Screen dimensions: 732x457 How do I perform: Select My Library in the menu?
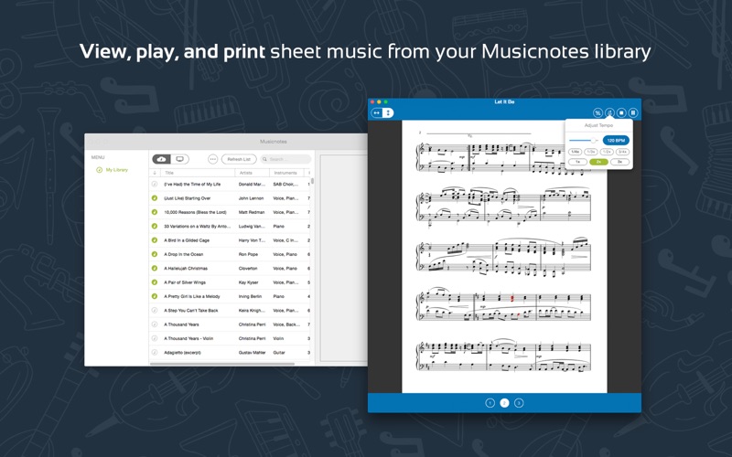[116, 170]
